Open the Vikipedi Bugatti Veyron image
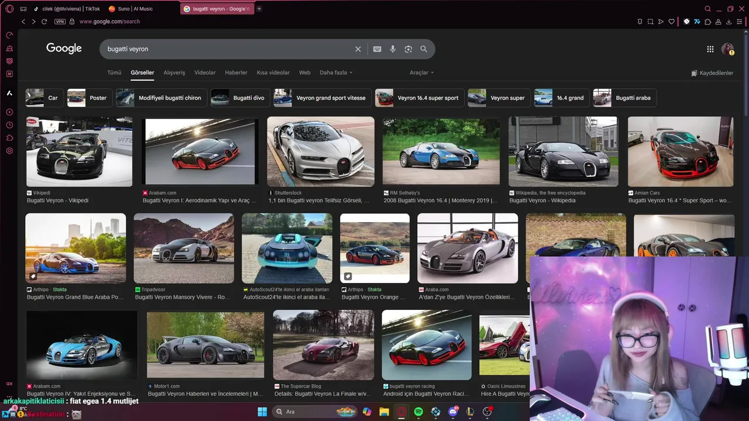This screenshot has height=421, width=749. (x=79, y=151)
